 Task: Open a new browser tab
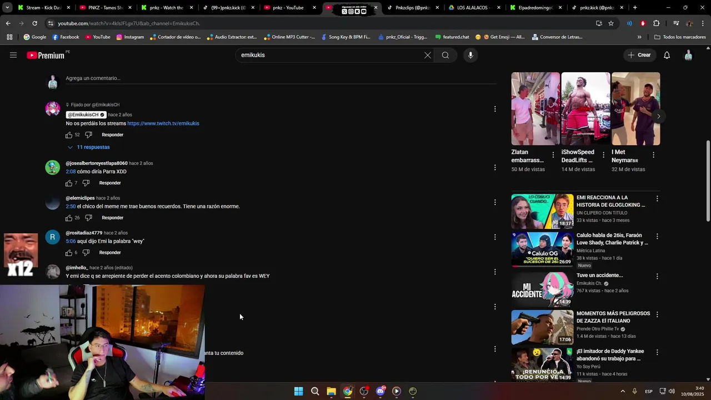click(635, 8)
